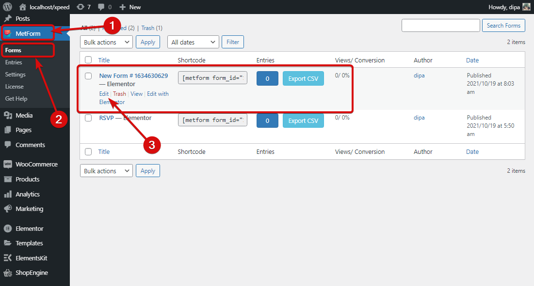The height and width of the screenshot is (286, 534).
Task: Sort by Date in table footer
Action: 472,152
